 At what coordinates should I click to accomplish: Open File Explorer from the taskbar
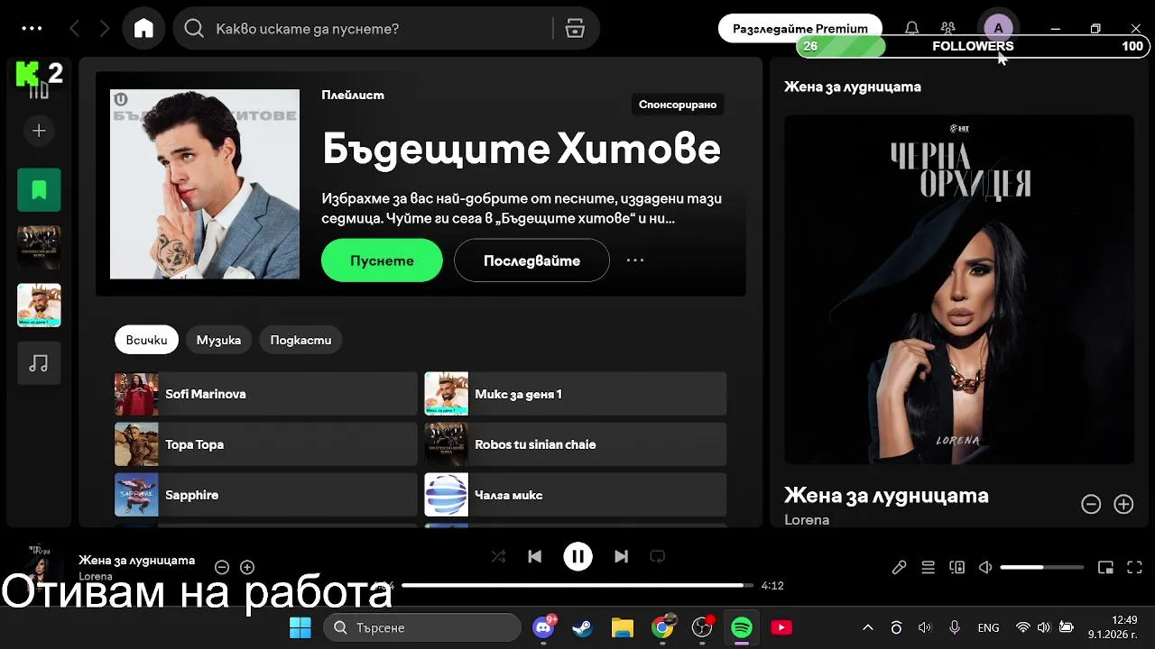click(x=623, y=627)
